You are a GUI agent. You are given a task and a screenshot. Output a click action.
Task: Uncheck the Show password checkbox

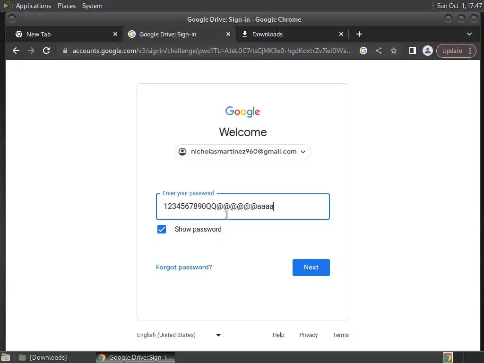[x=162, y=229]
